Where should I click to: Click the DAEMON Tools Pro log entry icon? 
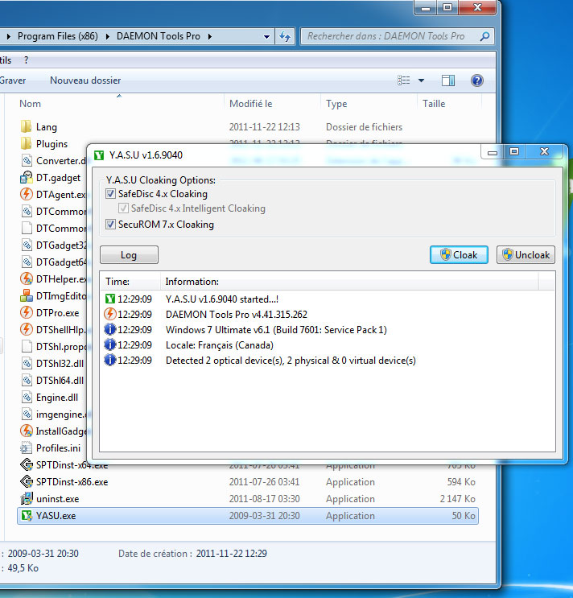109,314
